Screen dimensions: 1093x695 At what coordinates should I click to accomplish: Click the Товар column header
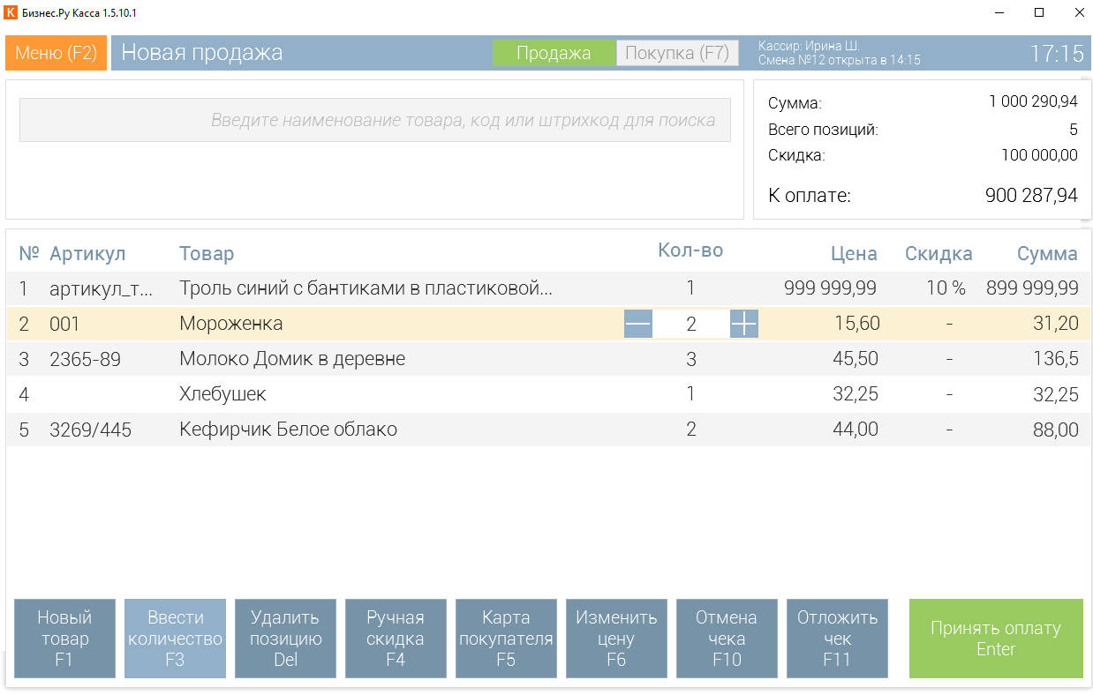click(x=207, y=254)
